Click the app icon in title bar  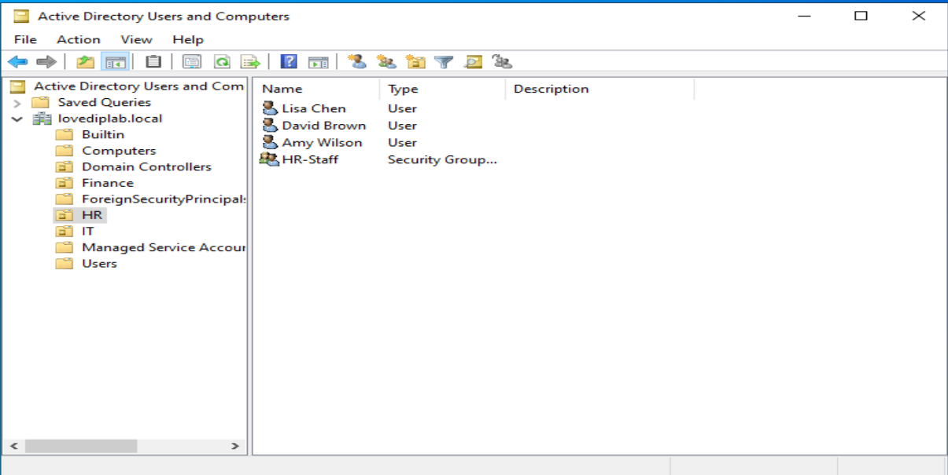point(21,16)
